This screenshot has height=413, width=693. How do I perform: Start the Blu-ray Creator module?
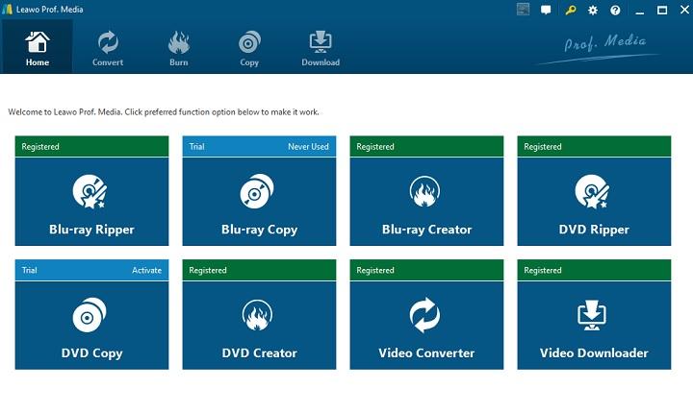pyautogui.click(x=426, y=201)
